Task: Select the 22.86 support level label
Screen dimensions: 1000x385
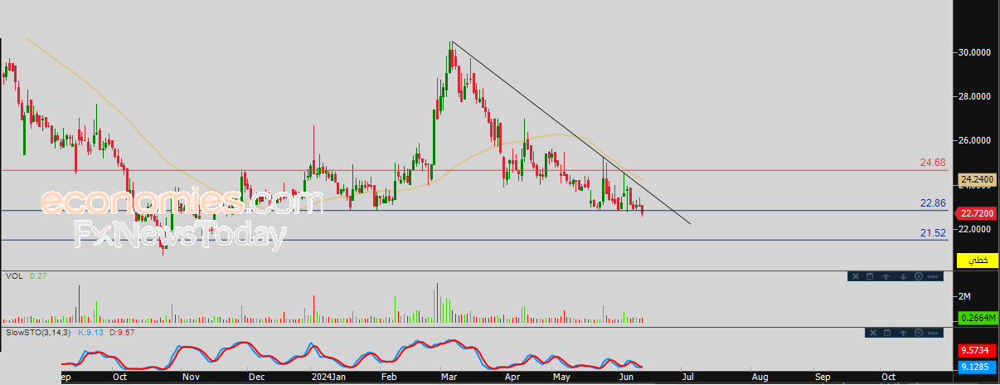Action: click(933, 202)
